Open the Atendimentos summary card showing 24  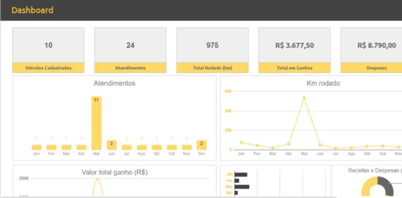tap(130, 50)
